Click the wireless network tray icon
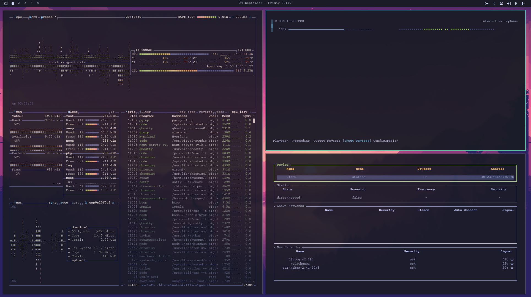This screenshot has height=297, width=531. point(501,4)
